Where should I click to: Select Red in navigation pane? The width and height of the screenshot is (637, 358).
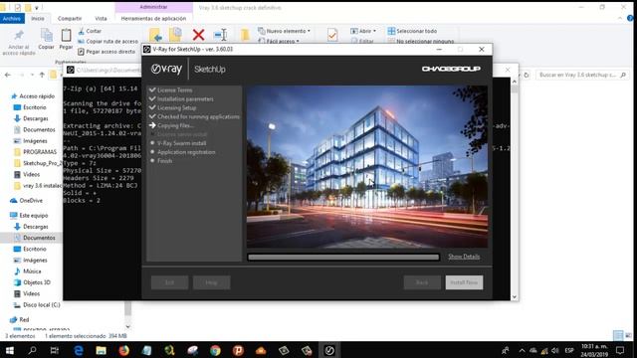coord(20,319)
